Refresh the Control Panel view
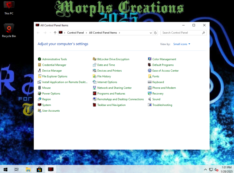Screen dimensions: 234x173 (x=155, y=33)
